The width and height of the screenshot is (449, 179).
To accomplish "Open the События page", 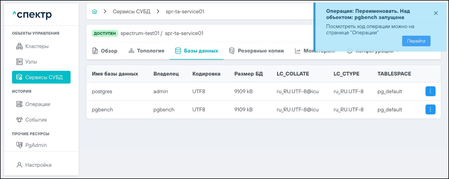I will 36,120.
